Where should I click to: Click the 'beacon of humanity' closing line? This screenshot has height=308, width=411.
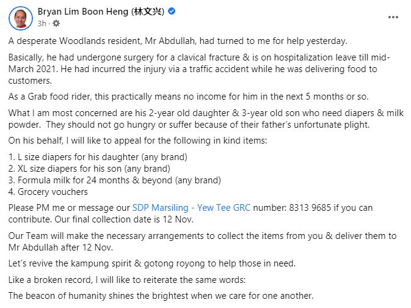coord(161,296)
